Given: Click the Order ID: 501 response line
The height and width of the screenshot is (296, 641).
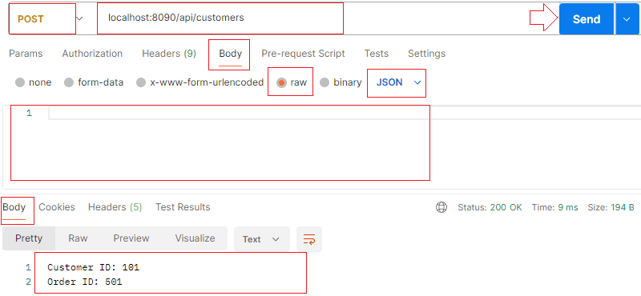Looking at the screenshot, I should click(85, 282).
